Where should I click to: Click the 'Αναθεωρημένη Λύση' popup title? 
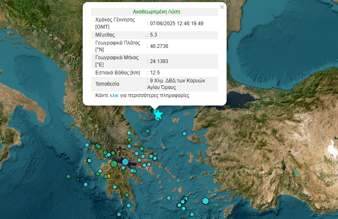coord(154,12)
